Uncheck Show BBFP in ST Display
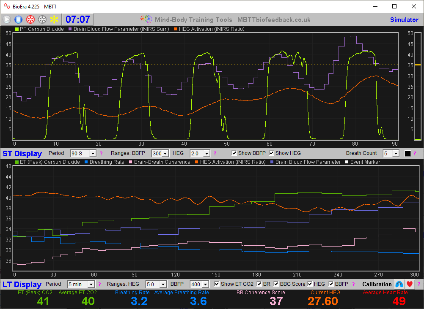Image resolution: width=424 pixels, height=309 pixels. [x=234, y=153]
